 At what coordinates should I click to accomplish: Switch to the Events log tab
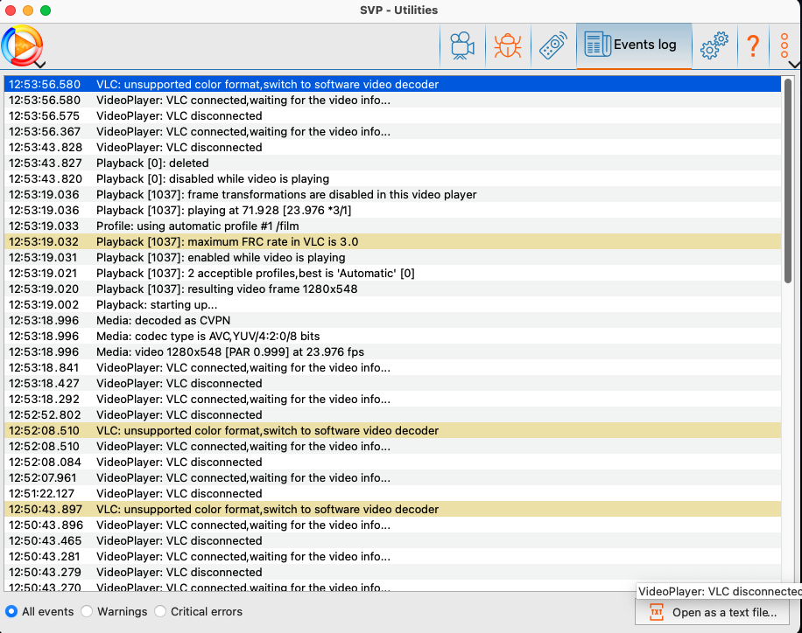(633, 45)
